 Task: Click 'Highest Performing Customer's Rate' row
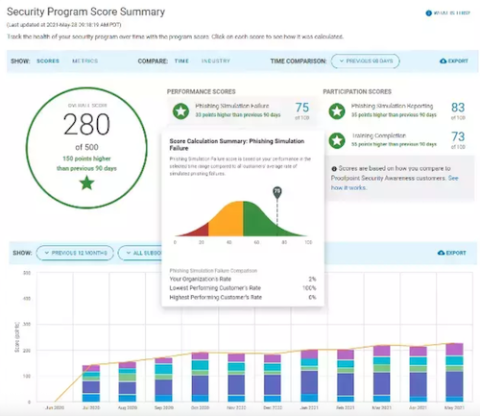(243, 297)
